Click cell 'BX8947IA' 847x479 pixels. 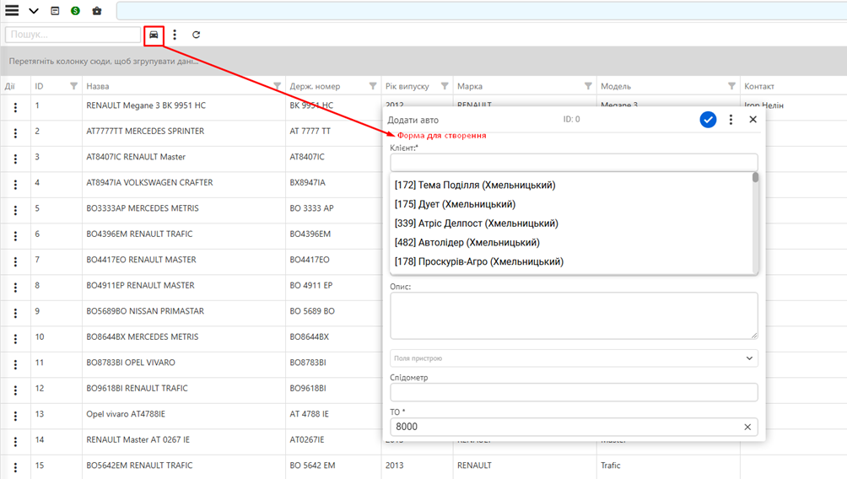[307, 182]
